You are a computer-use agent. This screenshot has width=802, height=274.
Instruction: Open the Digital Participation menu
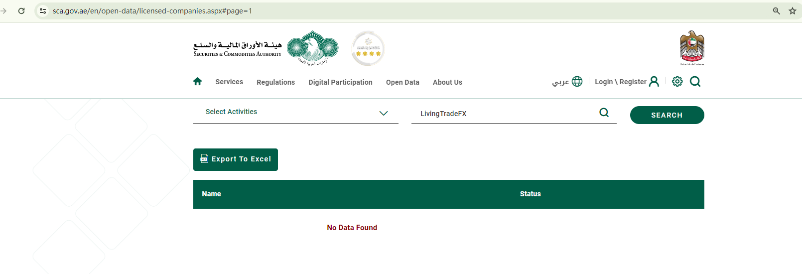point(340,82)
